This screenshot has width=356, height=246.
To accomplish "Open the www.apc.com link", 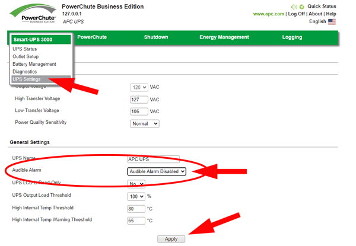I will 269,14.
